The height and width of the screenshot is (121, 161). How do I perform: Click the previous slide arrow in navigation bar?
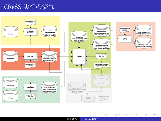104,115
